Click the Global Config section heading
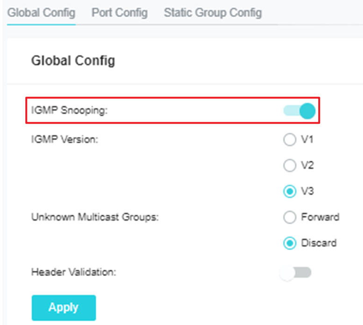 [x=73, y=61]
